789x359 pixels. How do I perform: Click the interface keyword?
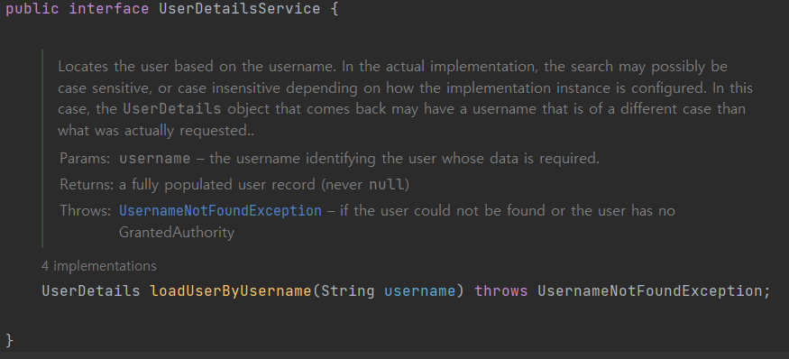[109, 9]
